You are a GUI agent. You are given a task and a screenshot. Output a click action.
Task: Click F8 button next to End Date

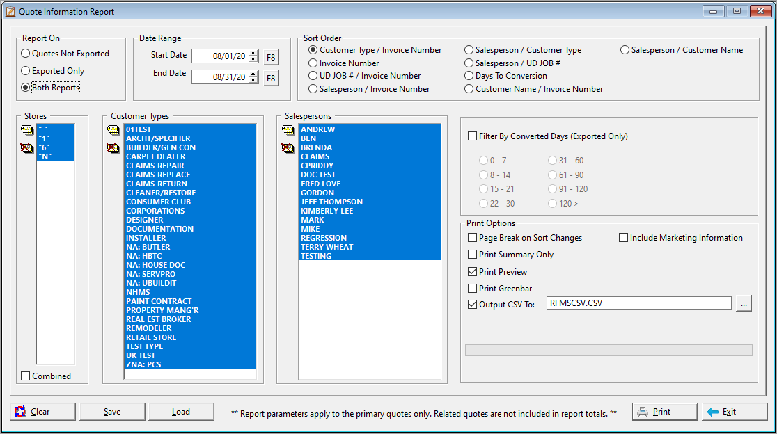(x=271, y=78)
